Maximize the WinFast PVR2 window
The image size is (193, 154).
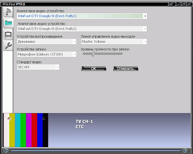coord(184,4)
